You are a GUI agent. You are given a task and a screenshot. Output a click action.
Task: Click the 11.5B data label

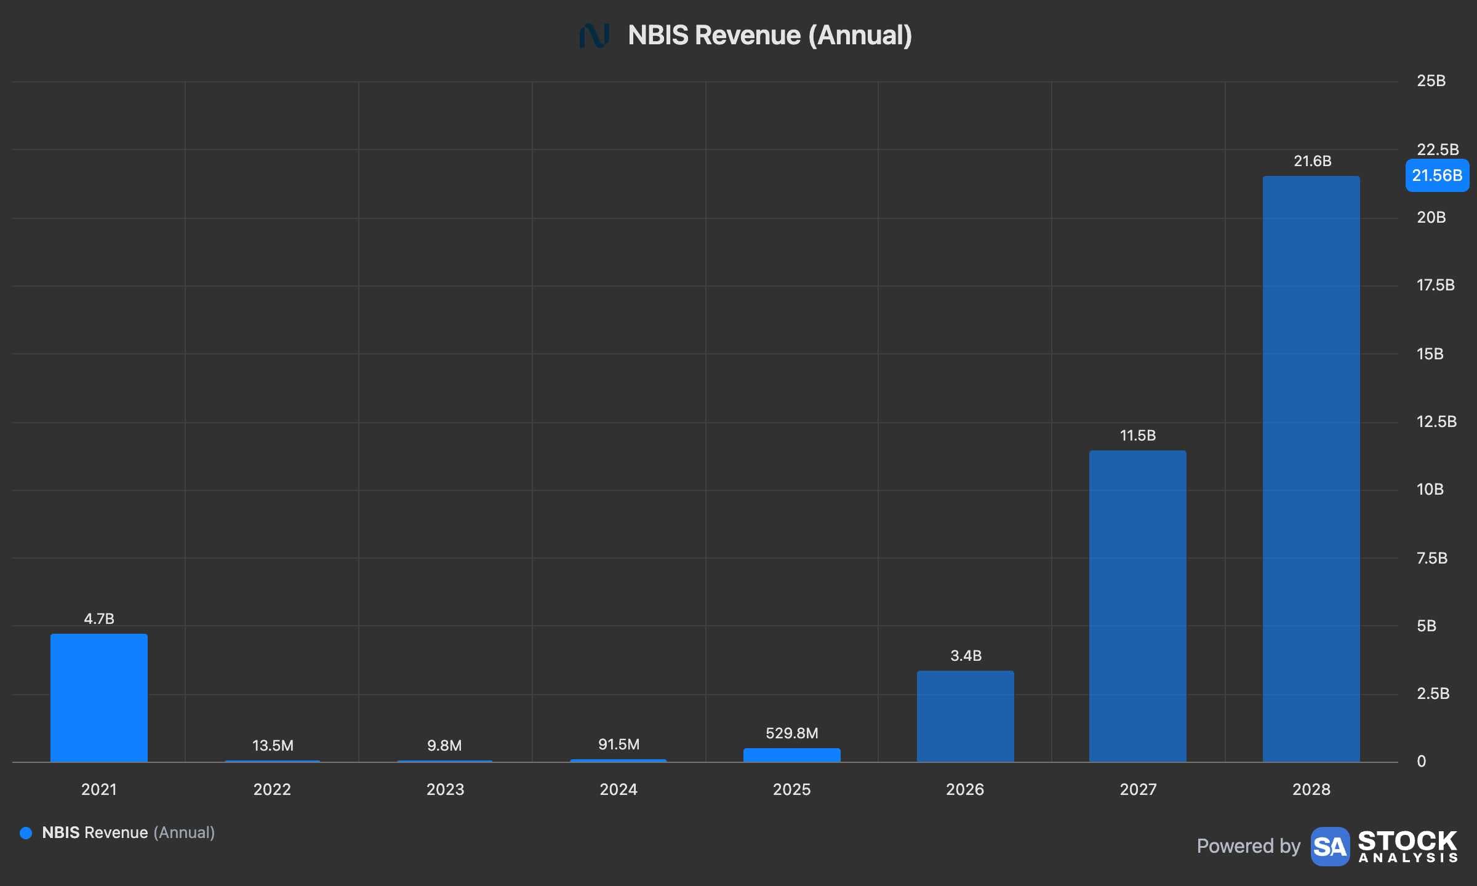pyautogui.click(x=1138, y=435)
